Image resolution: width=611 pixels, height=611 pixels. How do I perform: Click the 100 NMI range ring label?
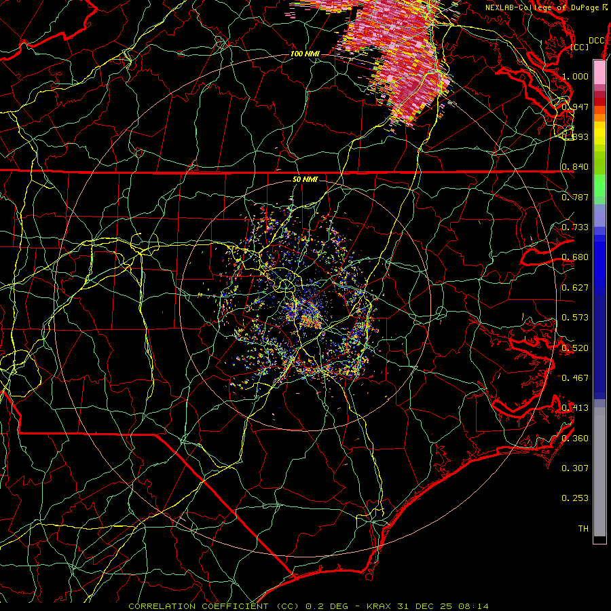pos(304,54)
